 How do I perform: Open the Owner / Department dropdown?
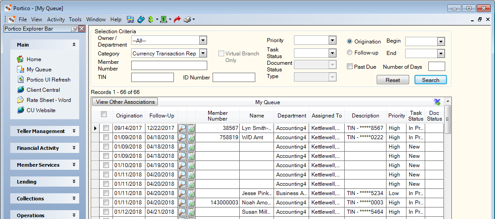203,40
